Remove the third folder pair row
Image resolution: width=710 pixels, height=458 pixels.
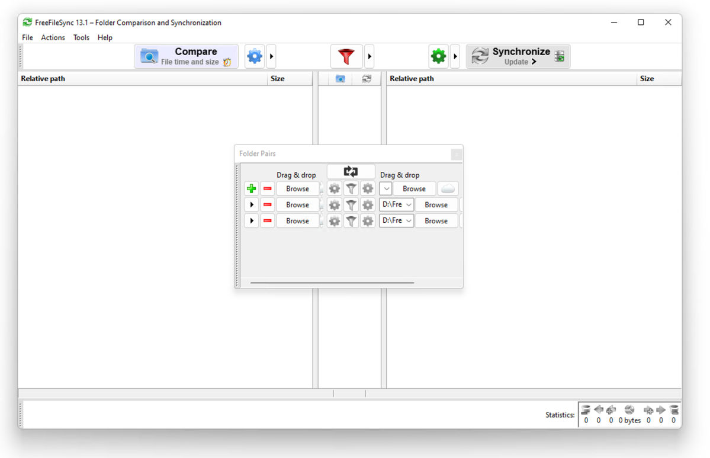point(268,220)
